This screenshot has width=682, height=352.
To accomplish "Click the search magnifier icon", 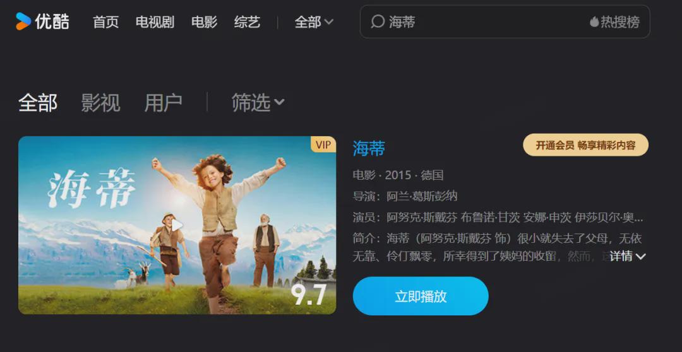I will 378,21.
